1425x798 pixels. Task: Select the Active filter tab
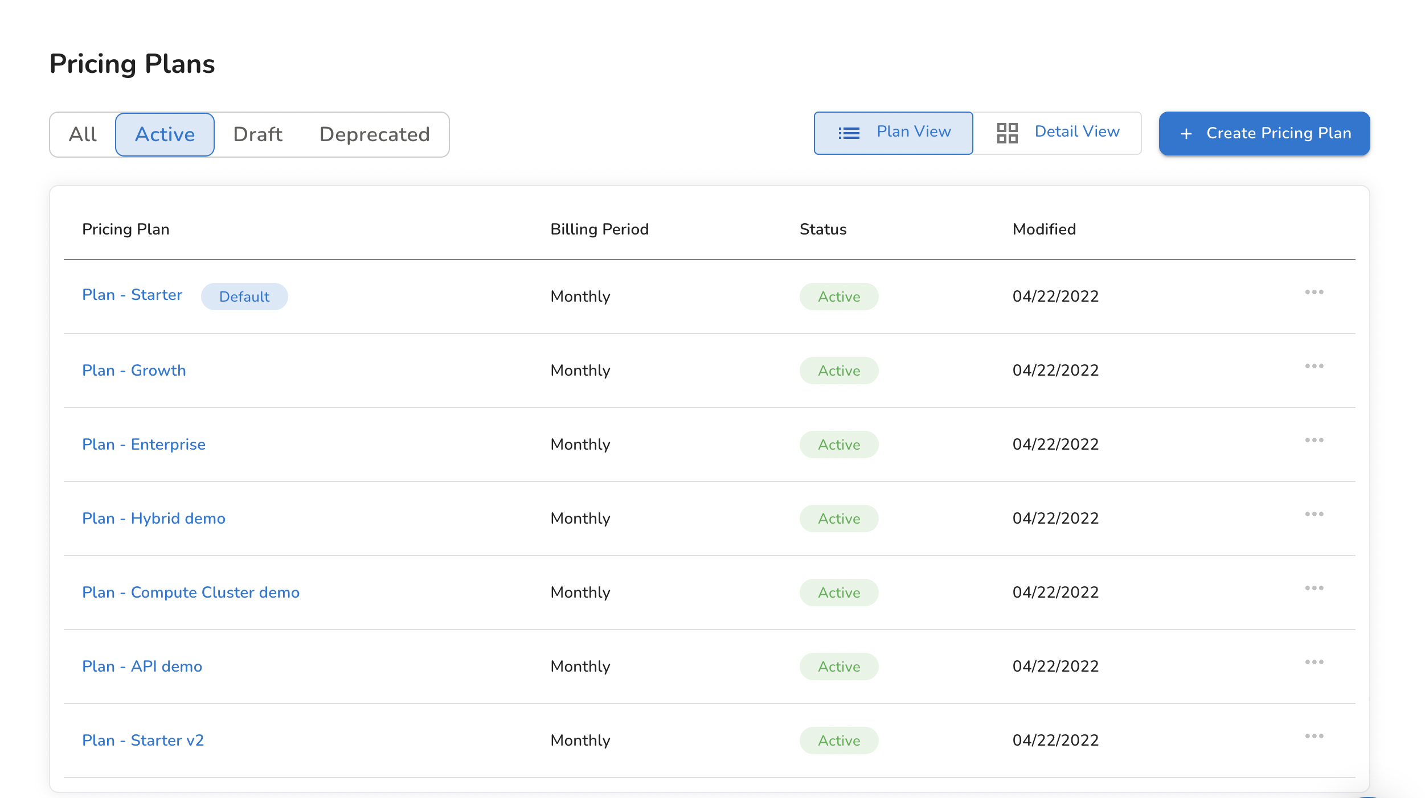click(165, 135)
